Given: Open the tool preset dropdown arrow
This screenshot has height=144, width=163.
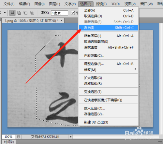Looking at the screenshot, I should click(5, 13).
